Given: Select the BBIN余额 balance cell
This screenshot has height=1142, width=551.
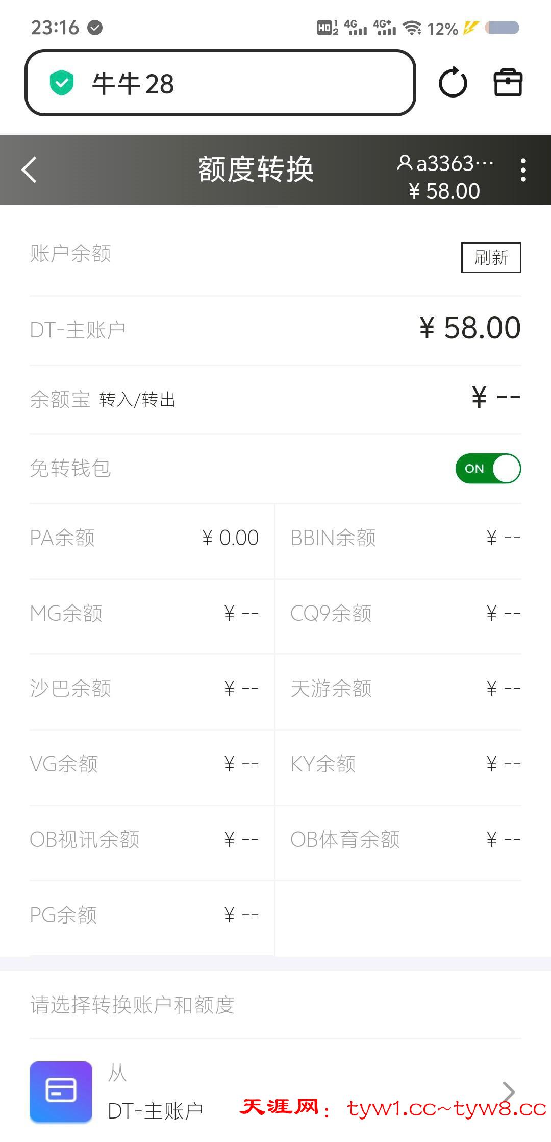Looking at the screenshot, I should 405,538.
